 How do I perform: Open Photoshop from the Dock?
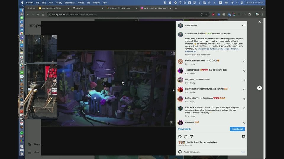tap(22, 100)
